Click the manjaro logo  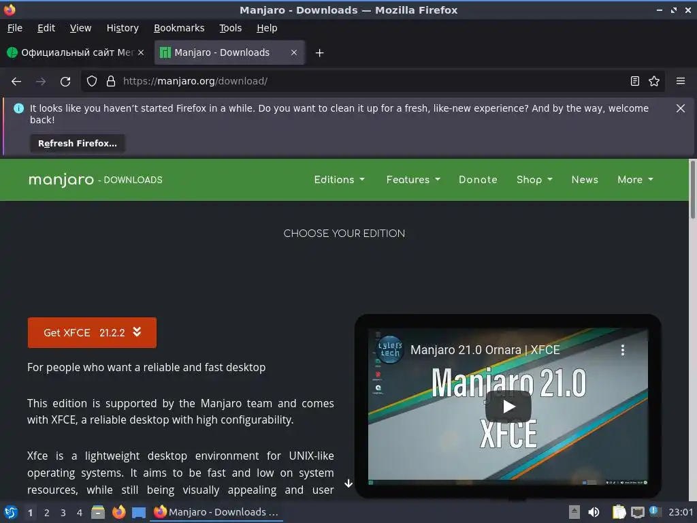(x=61, y=180)
